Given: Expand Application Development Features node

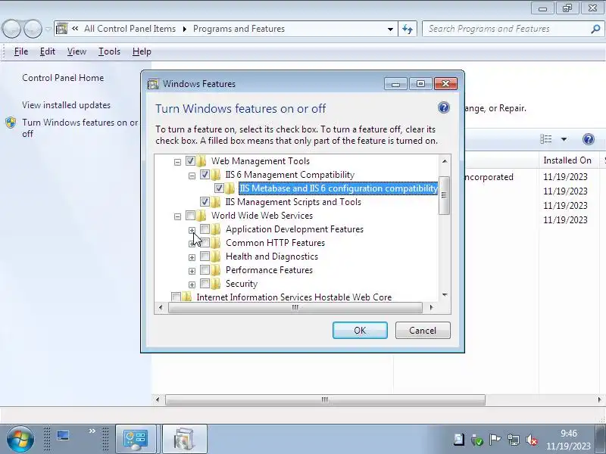Looking at the screenshot, I should [x=192, y=230].
